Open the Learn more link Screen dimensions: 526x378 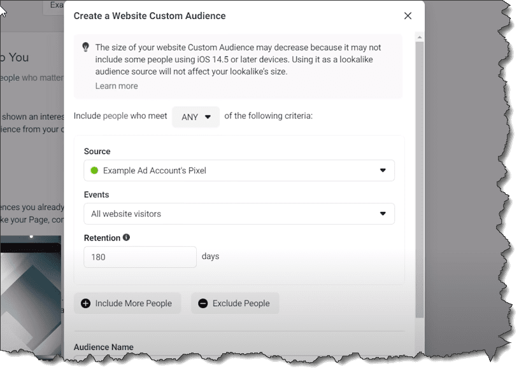click(116, 86)
